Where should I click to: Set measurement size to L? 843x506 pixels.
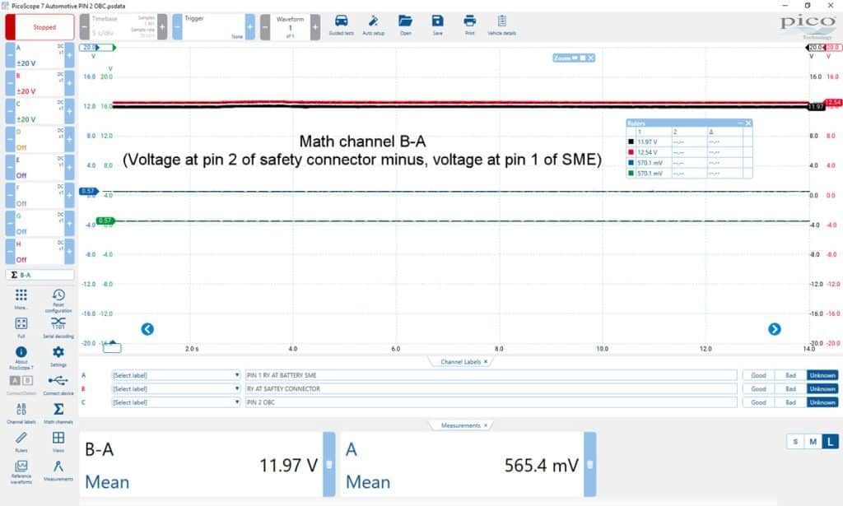click(830, 442)
